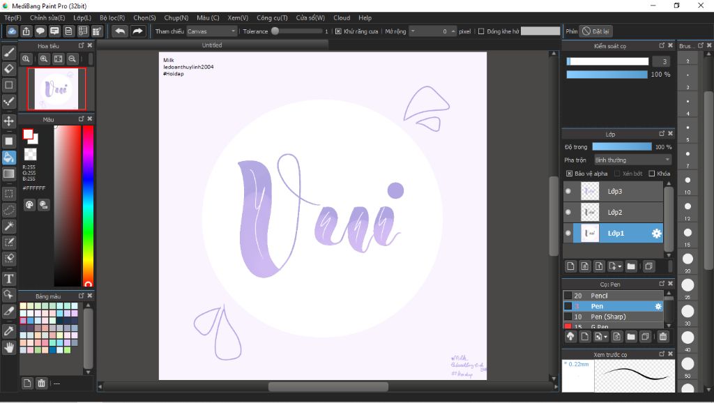The image size is (714, 403).
Task: Toggle Bảo vệ alpha checkbox
Action: tap(569, 174)
